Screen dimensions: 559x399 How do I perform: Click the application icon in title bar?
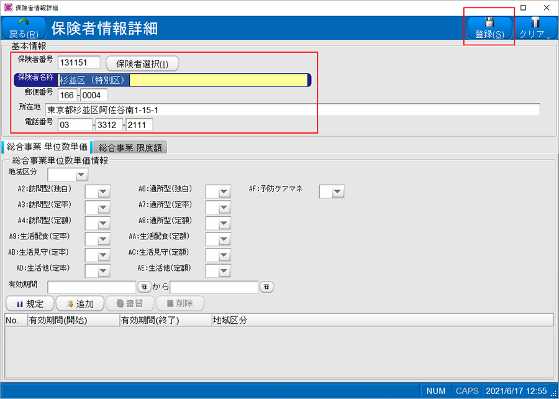coord(7,7)
